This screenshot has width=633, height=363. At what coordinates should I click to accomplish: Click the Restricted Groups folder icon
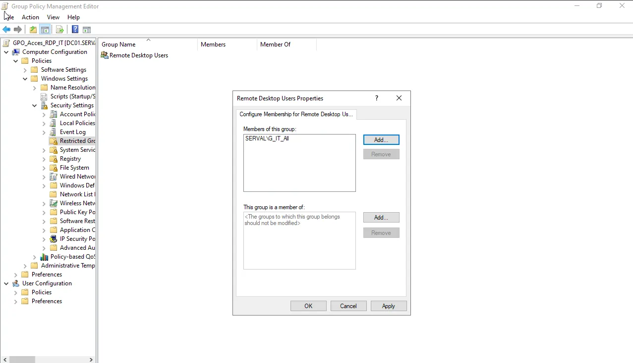[54, 141]
